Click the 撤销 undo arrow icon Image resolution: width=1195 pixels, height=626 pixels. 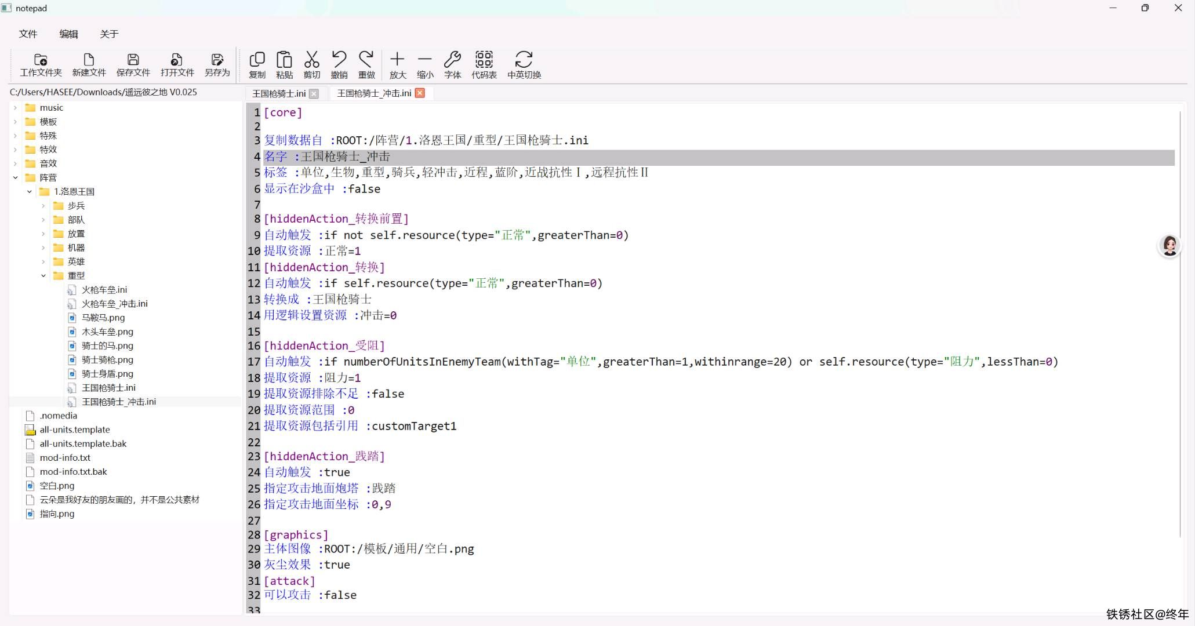click(339, 59)
